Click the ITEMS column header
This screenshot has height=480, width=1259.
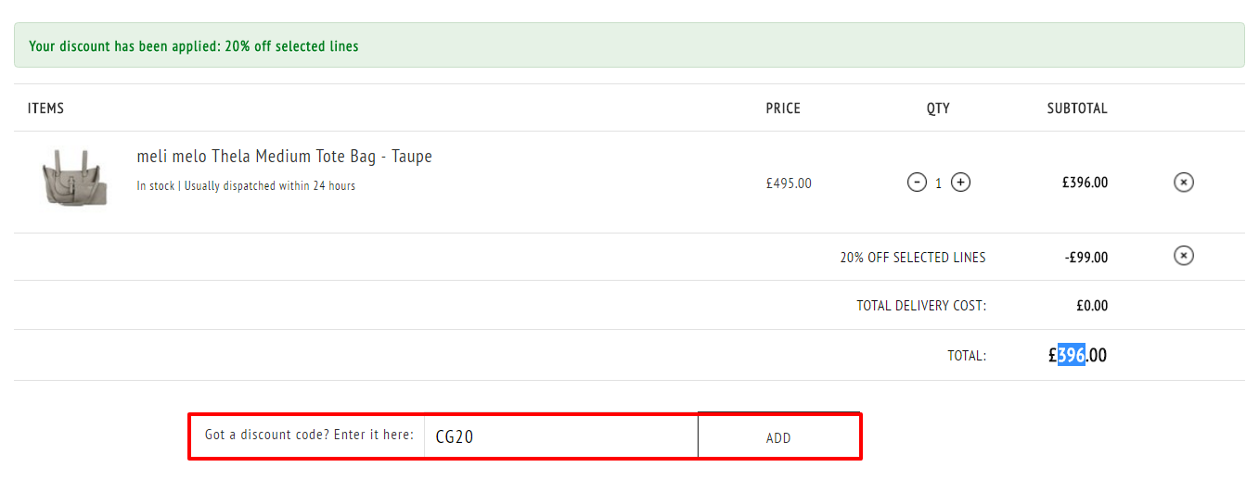click(x=45, y=108)
